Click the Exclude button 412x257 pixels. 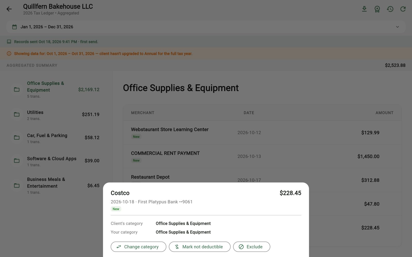(x=252, y=247)
